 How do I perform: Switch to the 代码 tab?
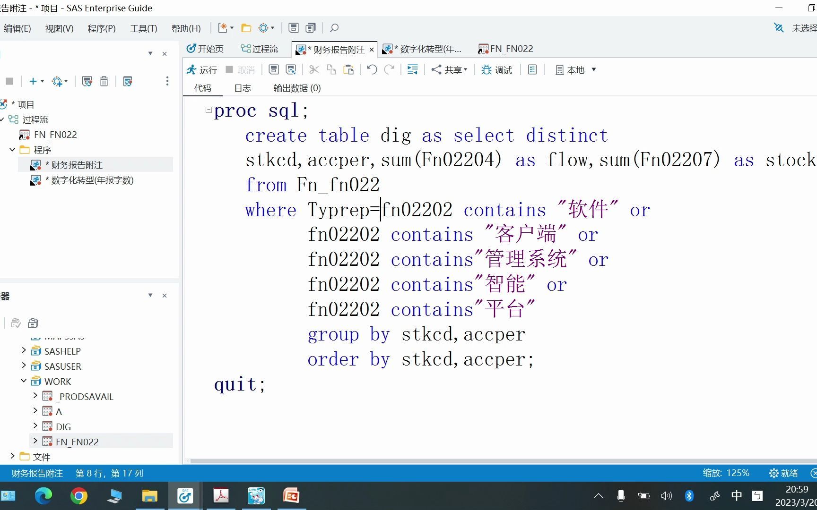[x=203, y=88]
